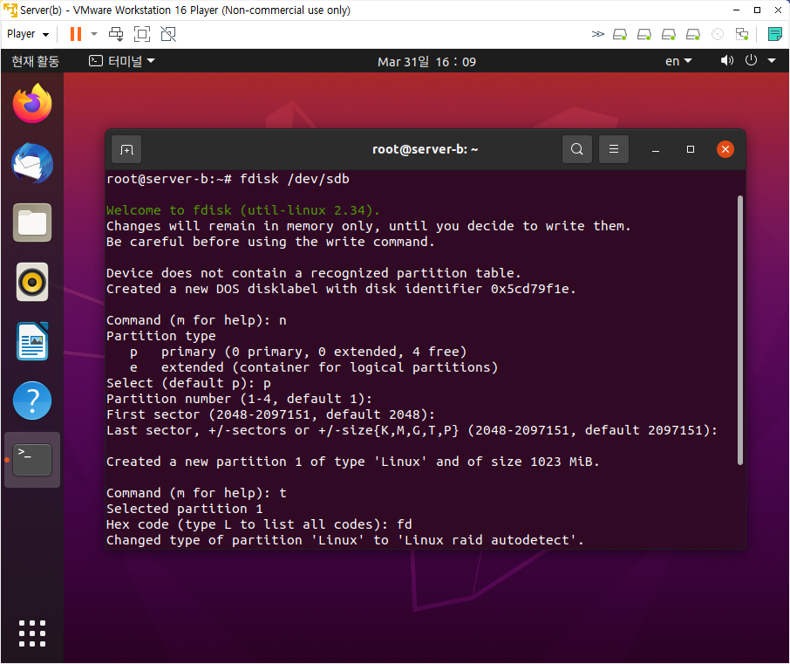Send Ctrl+Alt+Del to the virtual machine
Viewport: 790px width, 664px height.
point(116,34)
